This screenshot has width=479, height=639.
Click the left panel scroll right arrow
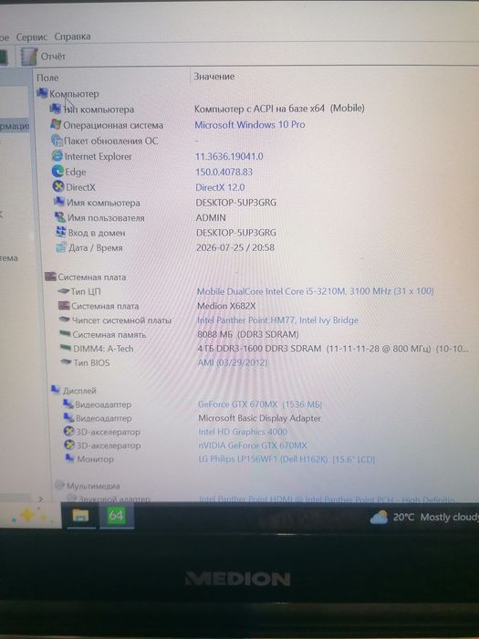point(40,498)
